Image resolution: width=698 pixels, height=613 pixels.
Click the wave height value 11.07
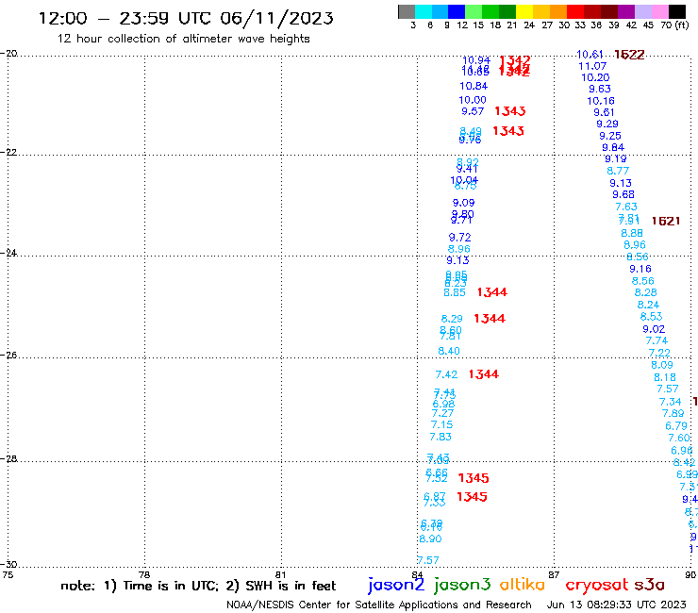point(592,66)
